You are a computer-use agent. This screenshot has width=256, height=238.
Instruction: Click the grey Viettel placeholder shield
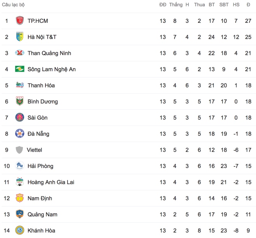[x=19, y=150]
